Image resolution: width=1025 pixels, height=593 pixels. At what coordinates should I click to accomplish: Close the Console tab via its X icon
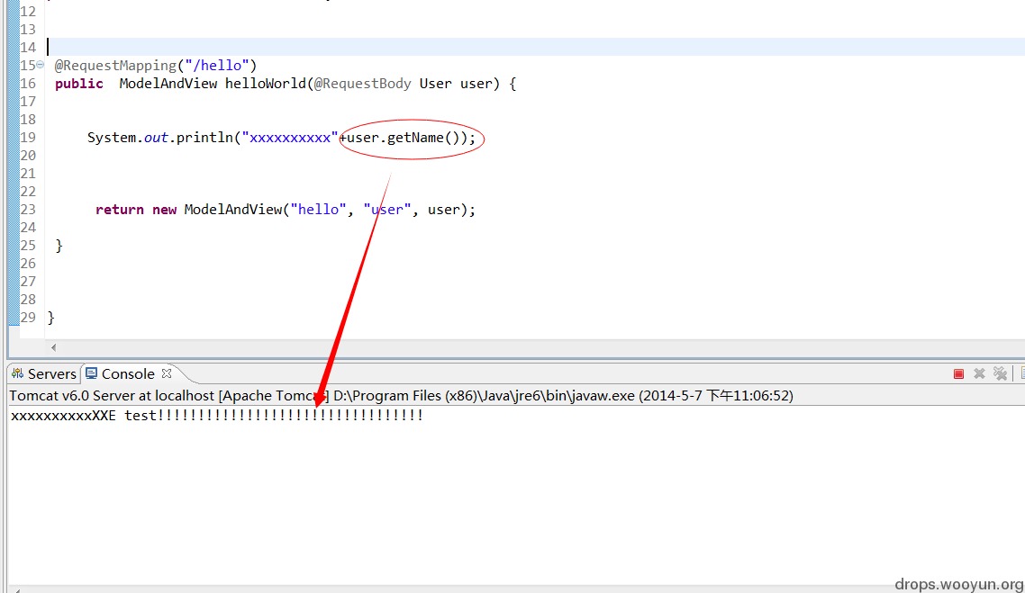[167, 373]
